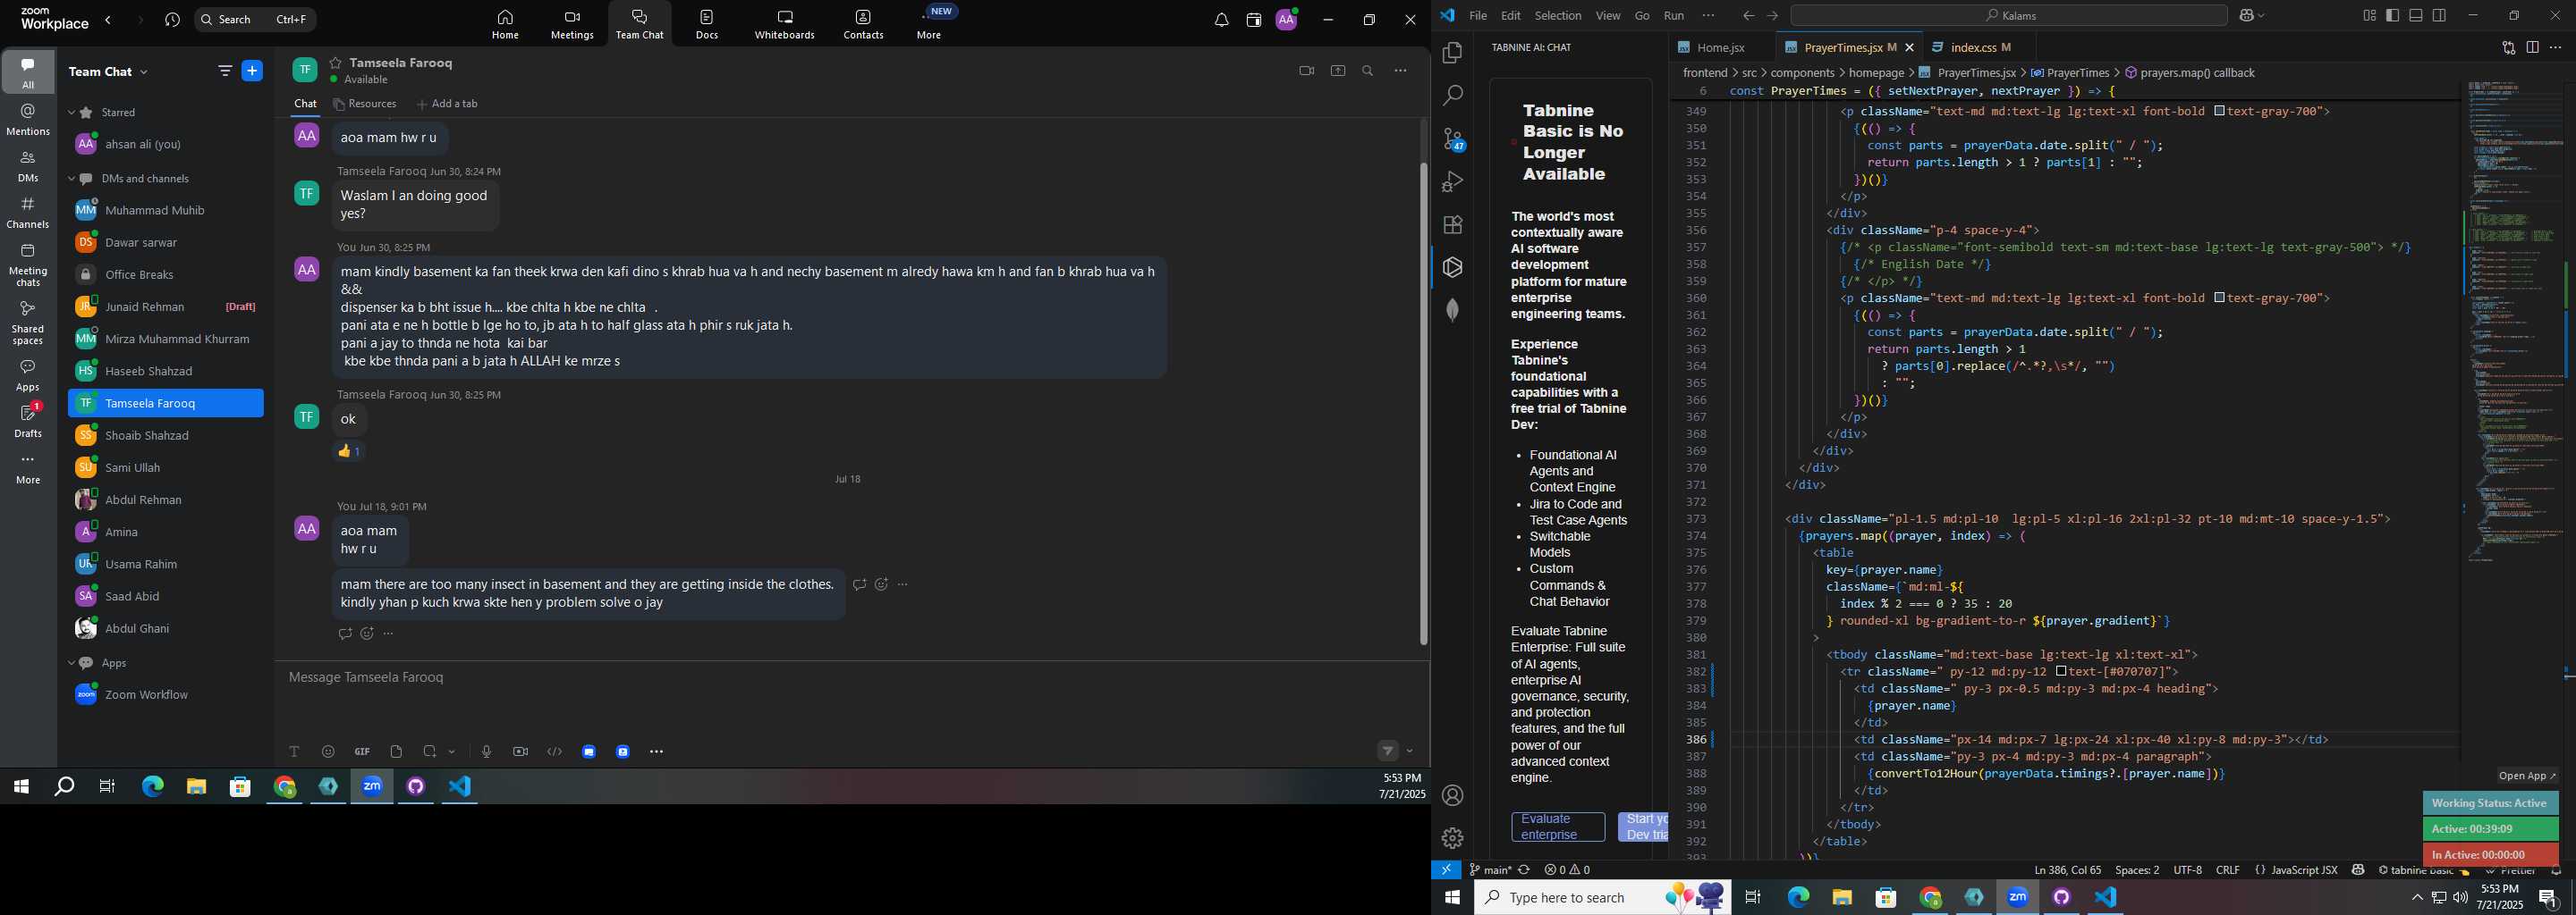Open changes icon in editor toolbar

pyautogui.click(x=2508, y=47)
